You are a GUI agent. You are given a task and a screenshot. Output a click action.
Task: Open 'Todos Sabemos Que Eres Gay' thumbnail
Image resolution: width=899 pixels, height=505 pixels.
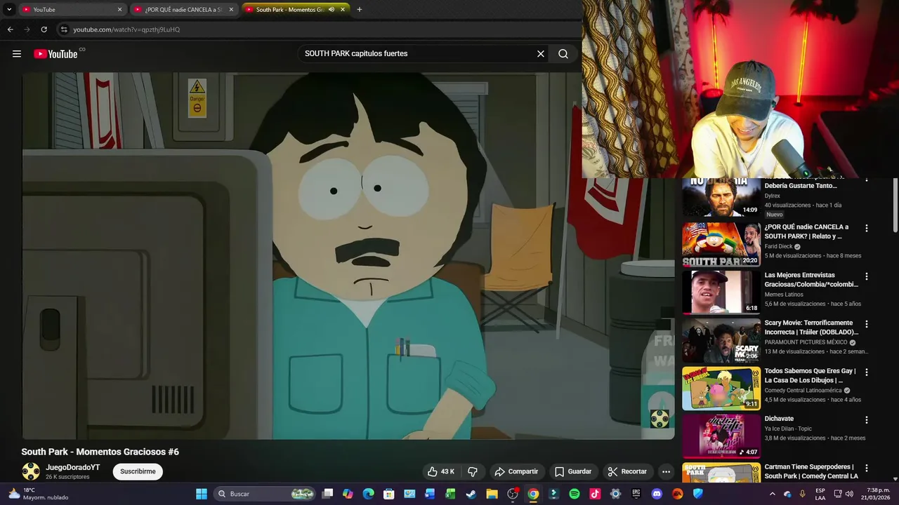click(x=721, y=388)
